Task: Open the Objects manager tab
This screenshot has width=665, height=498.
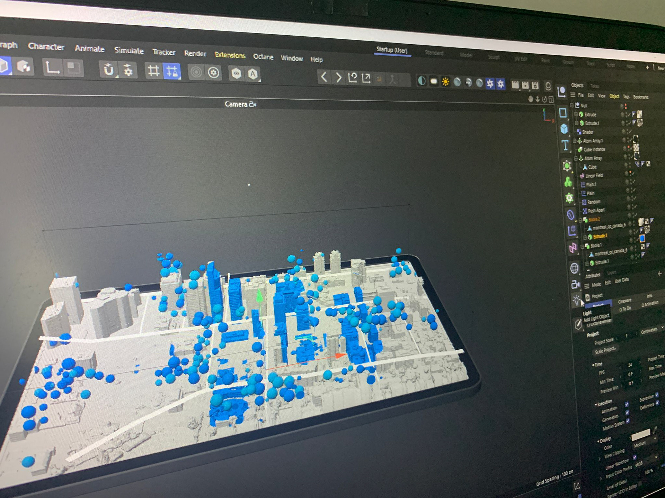Action: click(x=577, y=85)
